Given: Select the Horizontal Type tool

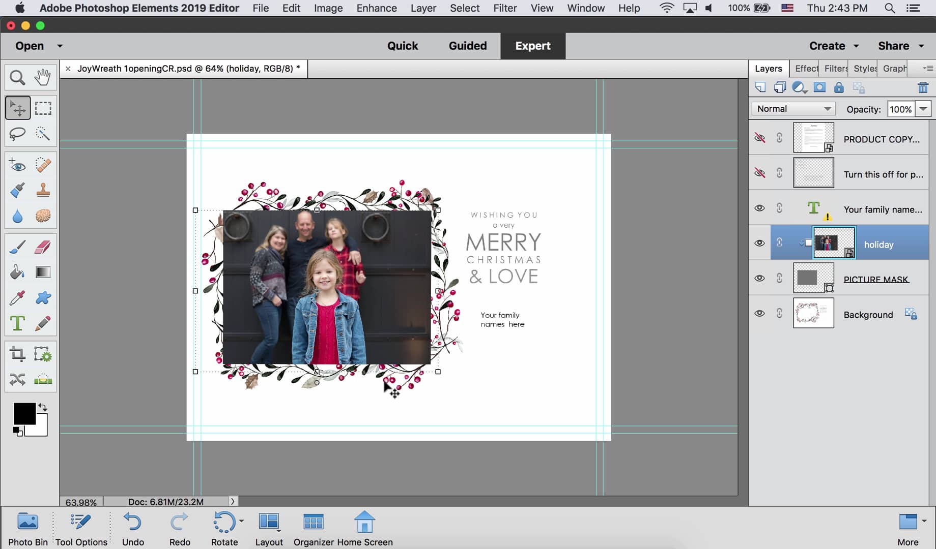Looking at the screenshot, I should 17,323.
